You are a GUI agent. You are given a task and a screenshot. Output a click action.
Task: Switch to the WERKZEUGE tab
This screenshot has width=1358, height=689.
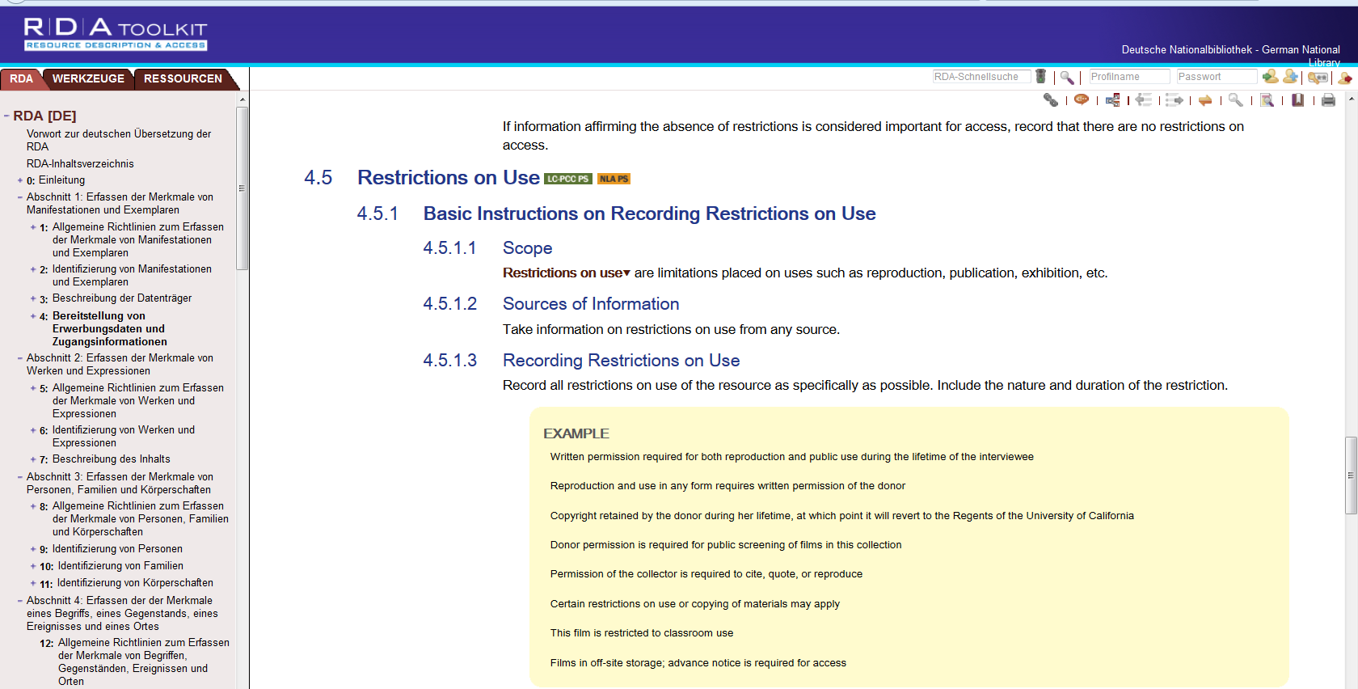click(88, 78)
